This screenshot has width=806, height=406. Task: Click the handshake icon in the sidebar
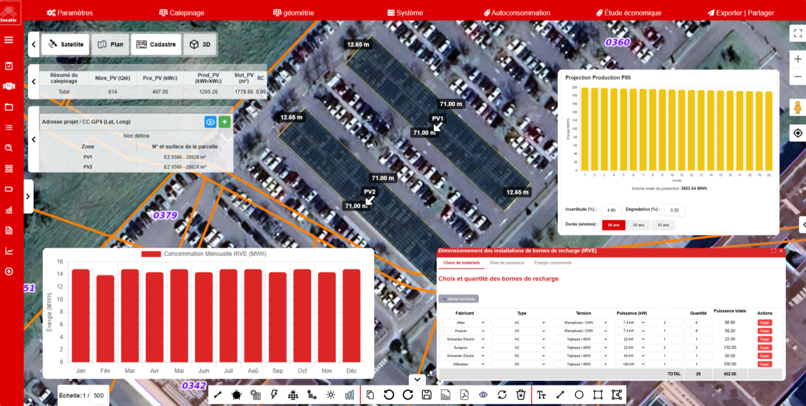point(9,86)
